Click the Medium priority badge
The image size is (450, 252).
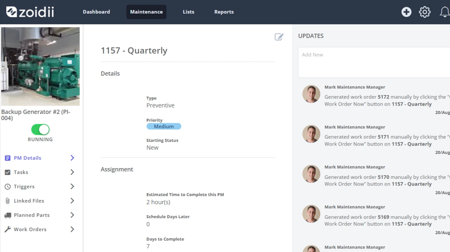point(164,126)
